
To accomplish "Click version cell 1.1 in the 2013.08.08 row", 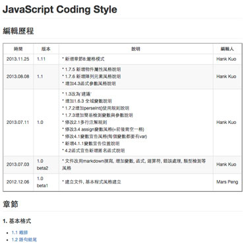I will pyautogui.click(x=40, y=76).
